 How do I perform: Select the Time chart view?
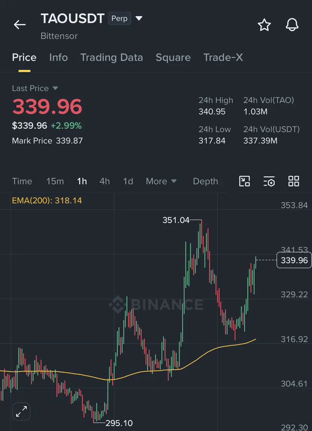pos(22,182)
